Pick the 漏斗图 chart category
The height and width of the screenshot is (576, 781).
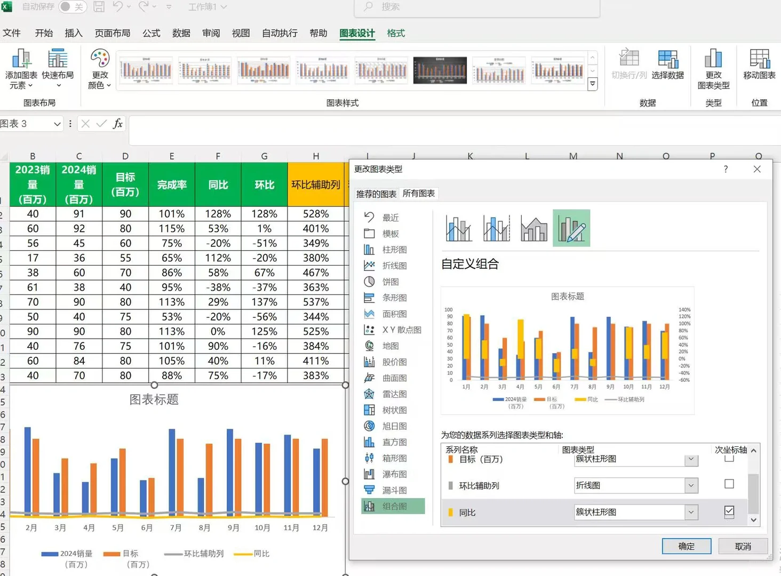(x=394, y=490)
